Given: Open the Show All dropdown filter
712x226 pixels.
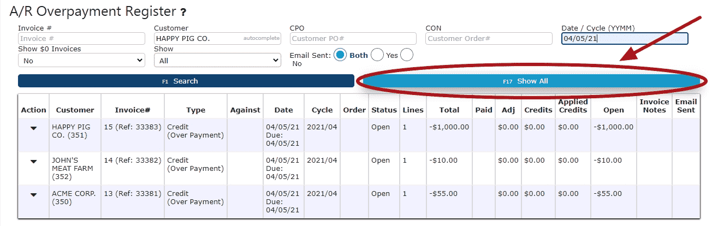Looking at the screenshot, I should (x=217, y=61).
